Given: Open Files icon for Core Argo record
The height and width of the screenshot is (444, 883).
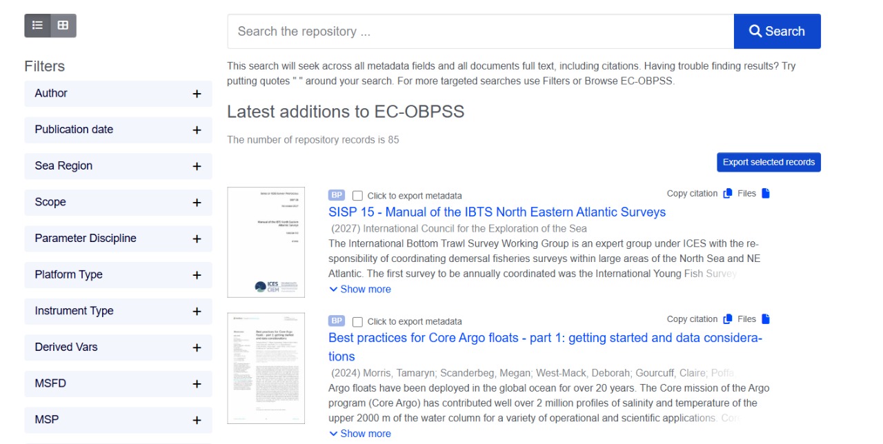Looking at the screenshot, I should pyautogui.click(x=765, y=319).
